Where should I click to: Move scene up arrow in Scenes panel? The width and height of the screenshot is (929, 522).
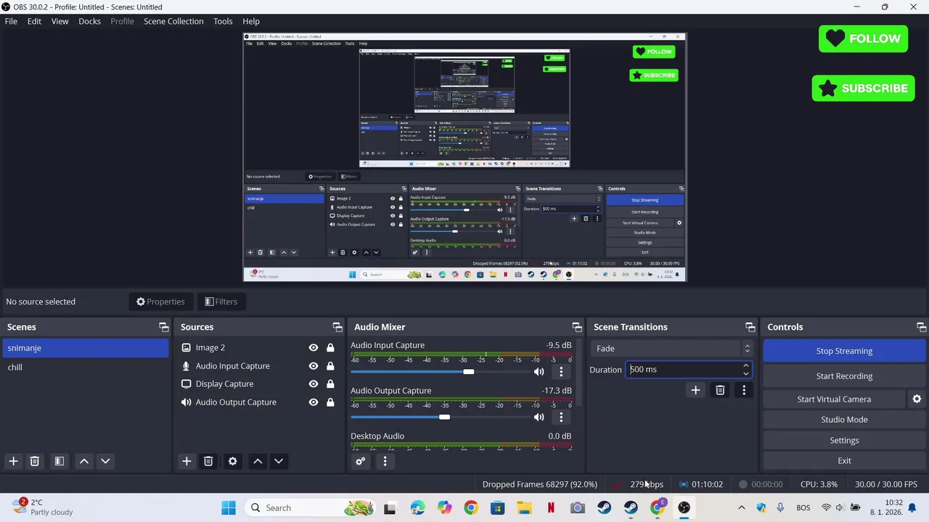(x=84, y=461)
